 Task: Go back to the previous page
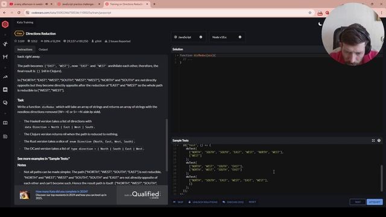coord(4,13)
